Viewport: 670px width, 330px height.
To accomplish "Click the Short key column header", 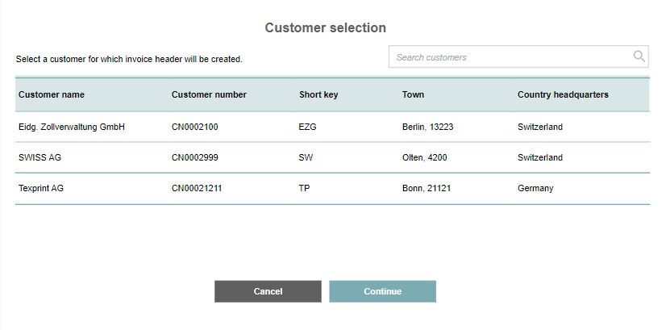I will point(318,94).
